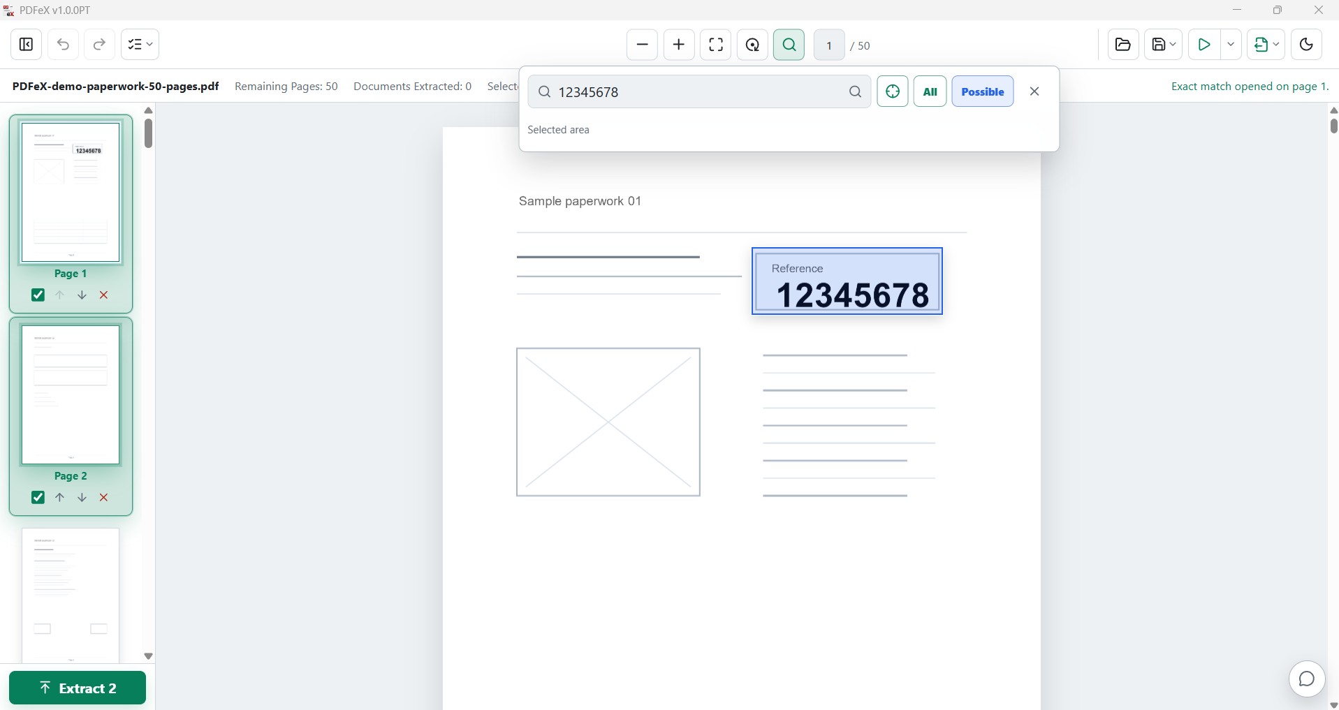Move Page 2 up arrow

coord(60,498)
